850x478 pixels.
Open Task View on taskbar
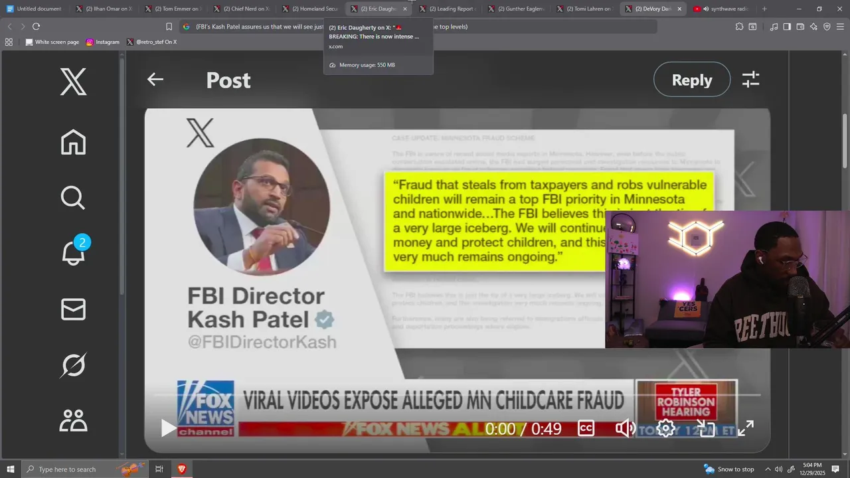[159, 469]
